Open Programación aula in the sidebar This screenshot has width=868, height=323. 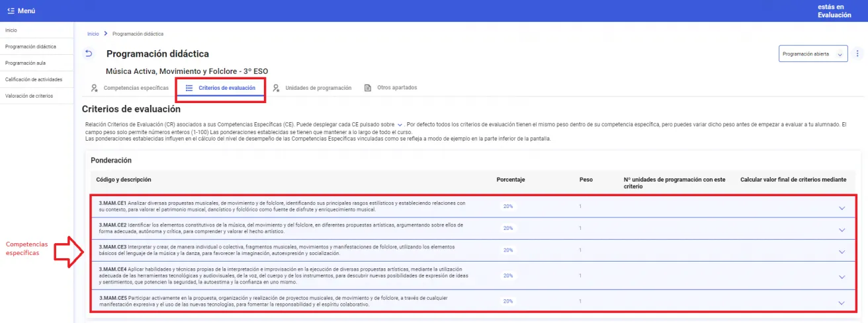pos(25,63)
